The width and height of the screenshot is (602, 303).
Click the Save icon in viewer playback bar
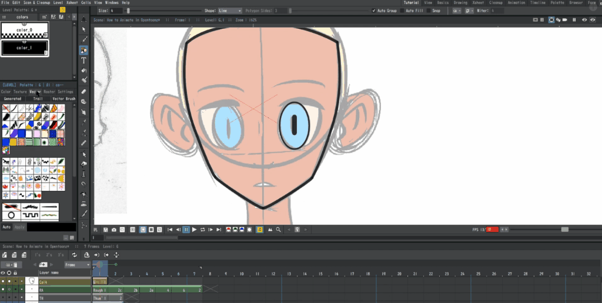point(106,230)
